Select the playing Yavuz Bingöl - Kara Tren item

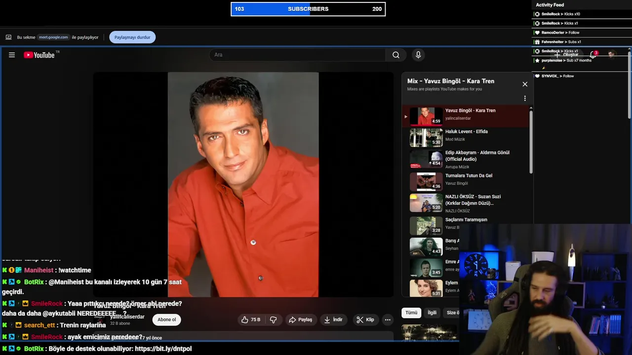465,116
